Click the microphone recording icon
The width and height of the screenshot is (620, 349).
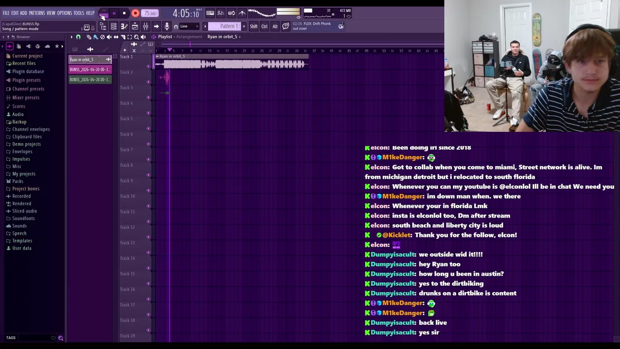[167, 26]
